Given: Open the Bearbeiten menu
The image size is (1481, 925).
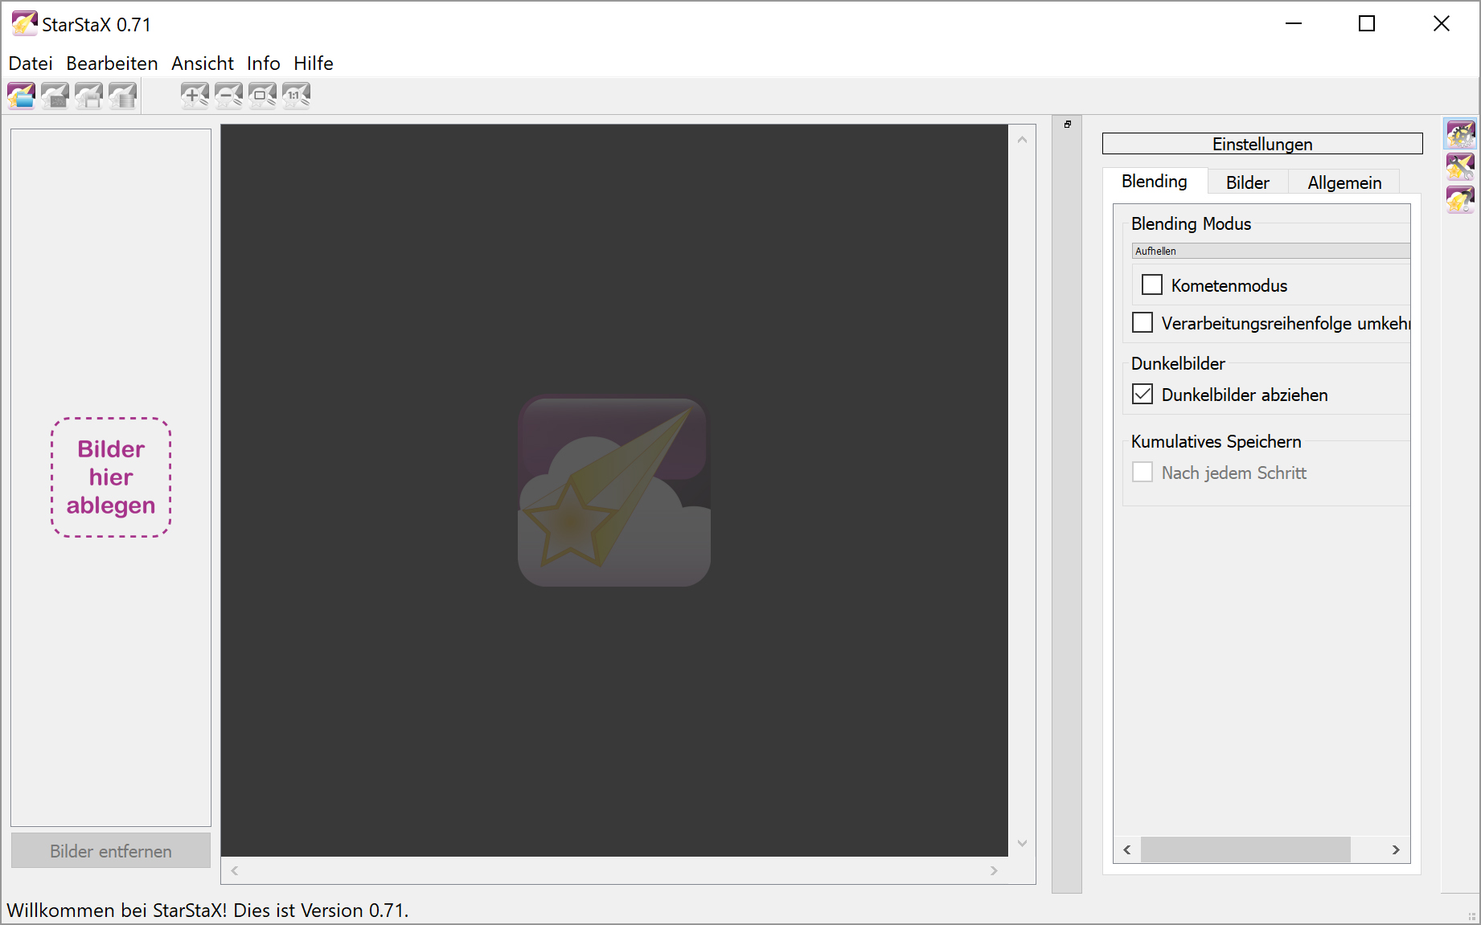Looking at the screenshot, I should [x=112, y=63].
